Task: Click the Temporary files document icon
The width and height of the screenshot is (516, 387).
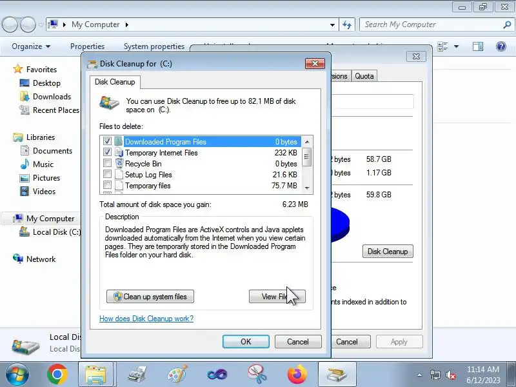Action: point(119,185)
